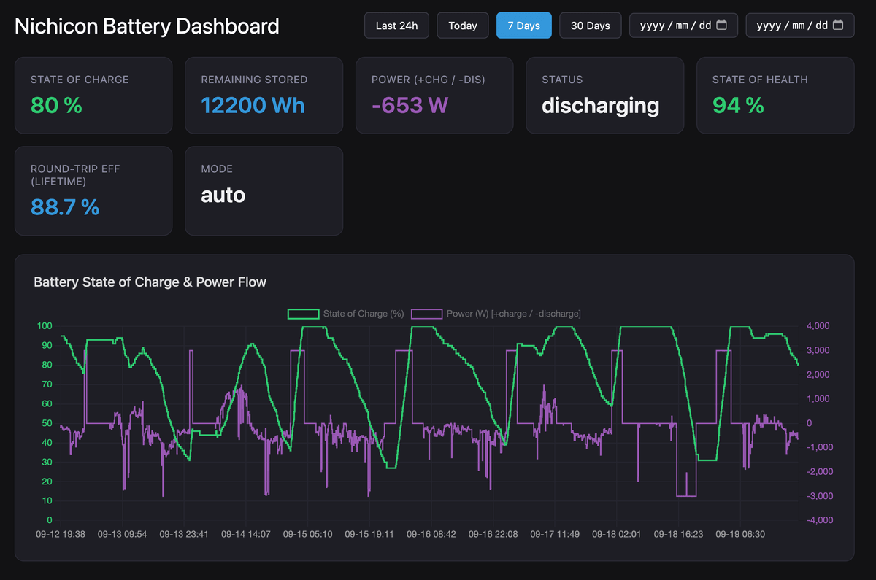Click the POWER (+CHG / -DIS) card label
This screenshot has height=580, width=876.
[x=428, y=80]
